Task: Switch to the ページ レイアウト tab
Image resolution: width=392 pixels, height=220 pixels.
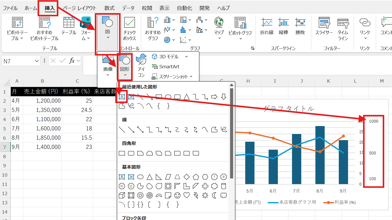Action: click(80, 8)
